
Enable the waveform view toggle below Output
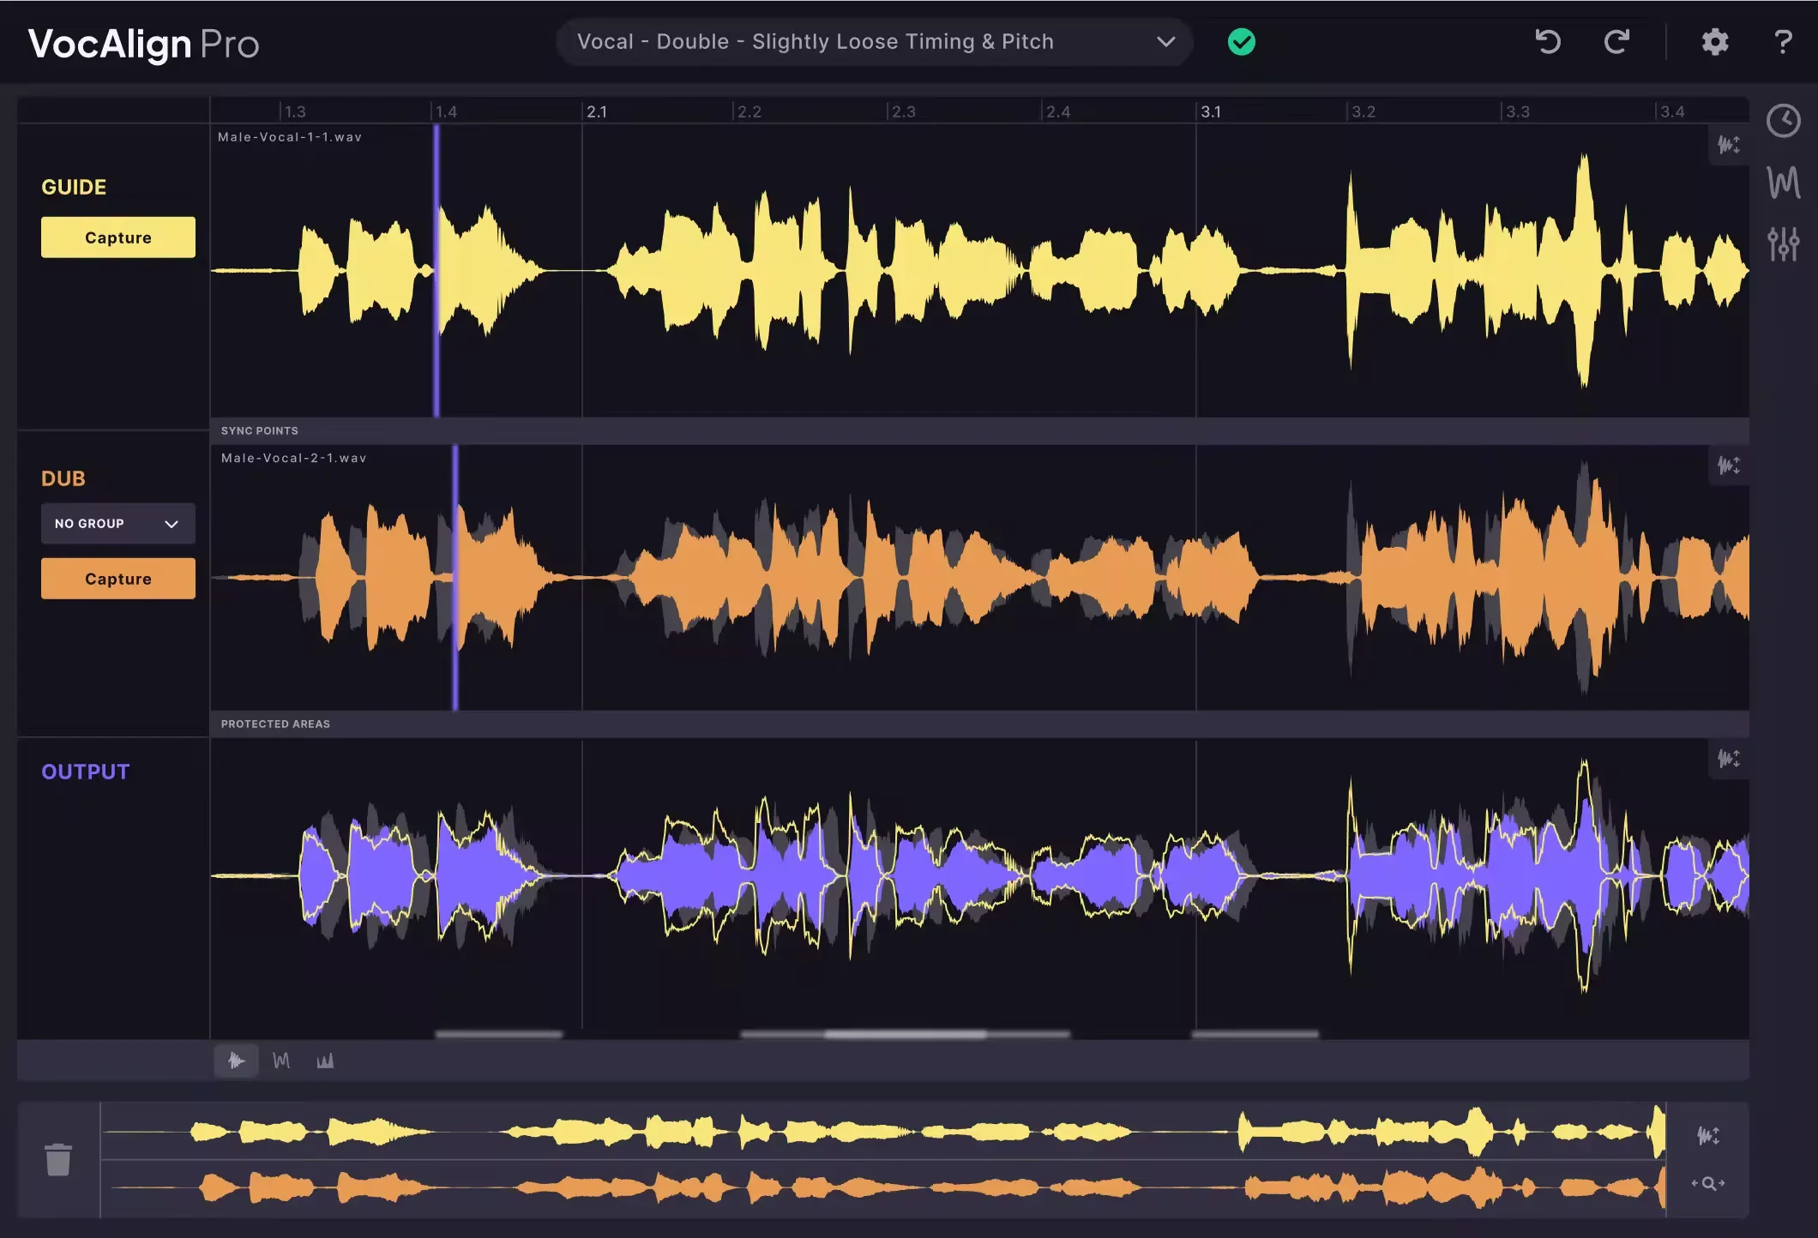[237, 1061]
